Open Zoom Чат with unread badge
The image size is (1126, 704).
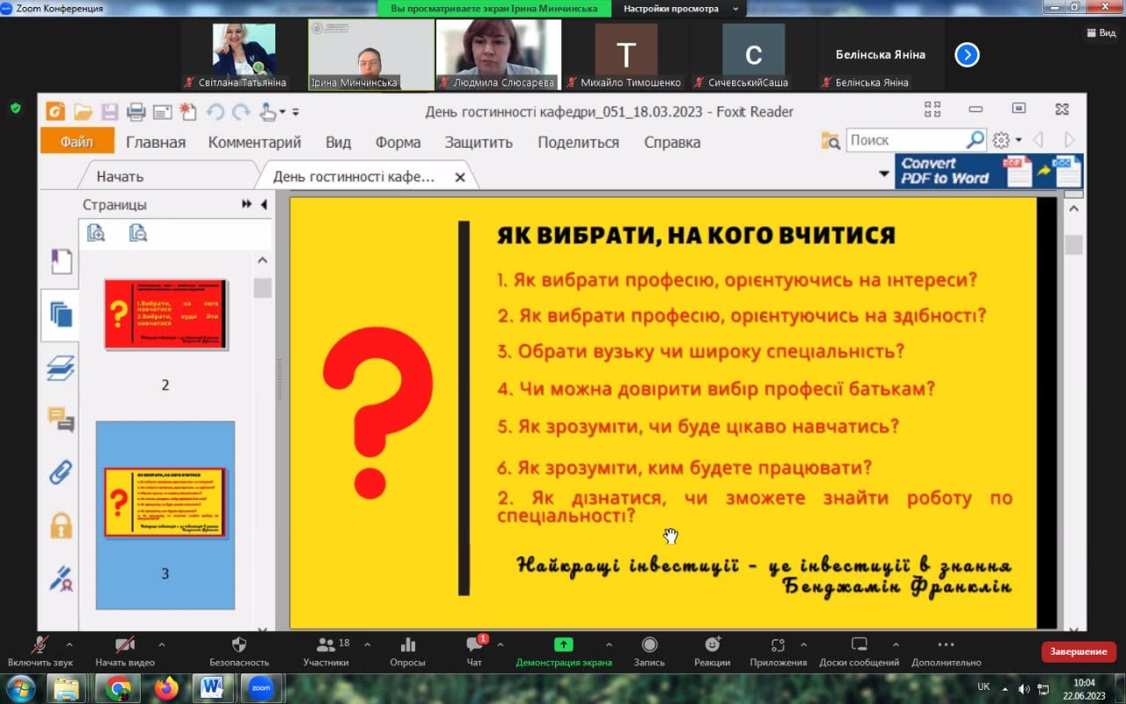coord(474,651)
